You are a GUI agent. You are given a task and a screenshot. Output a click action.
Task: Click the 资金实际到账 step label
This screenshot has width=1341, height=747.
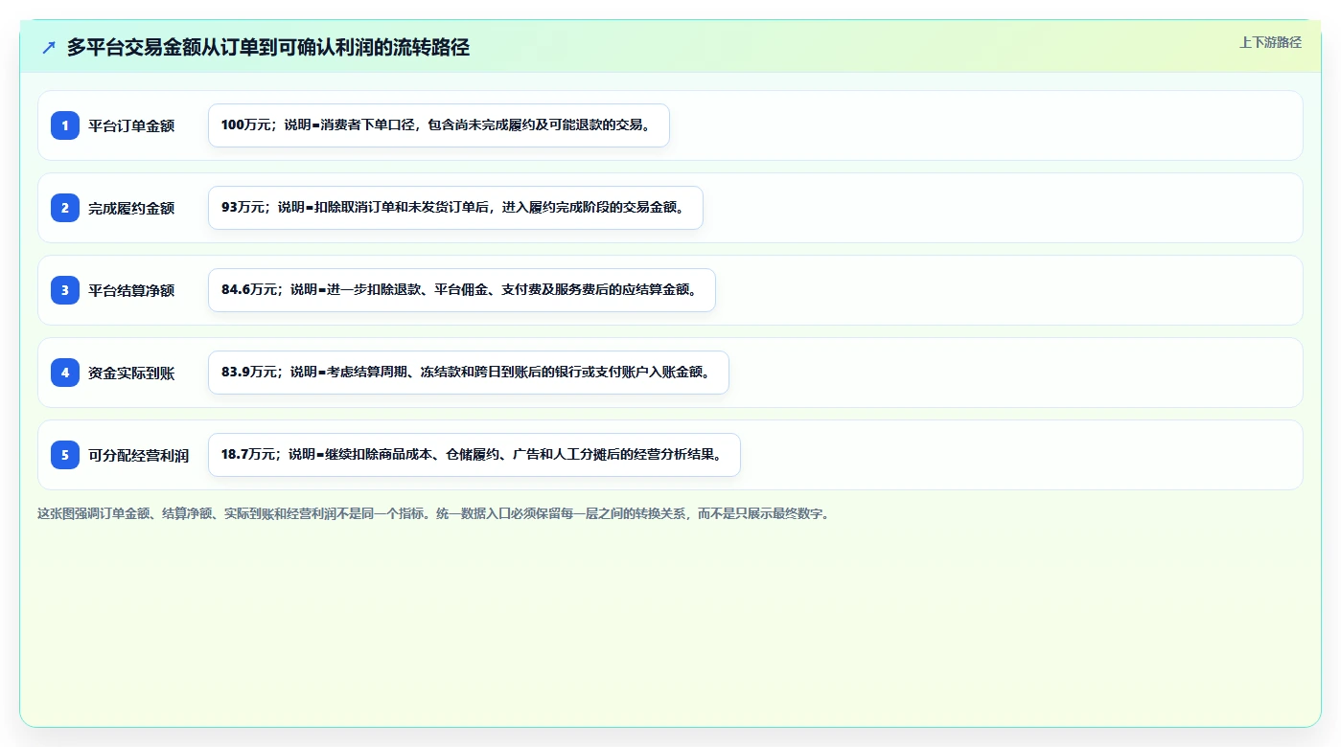click(x=131, y=373)
